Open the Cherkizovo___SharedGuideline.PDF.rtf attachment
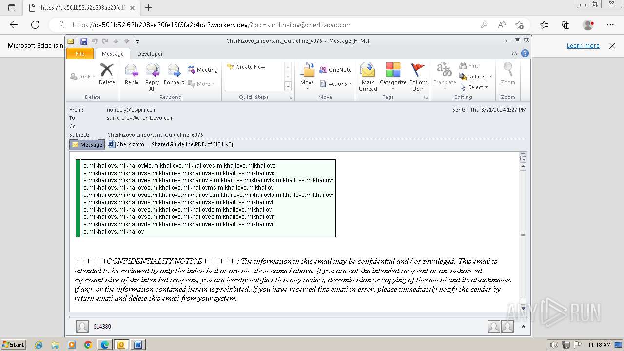Image resolution: width=624 pixels, height=351 pixels. 170,144
